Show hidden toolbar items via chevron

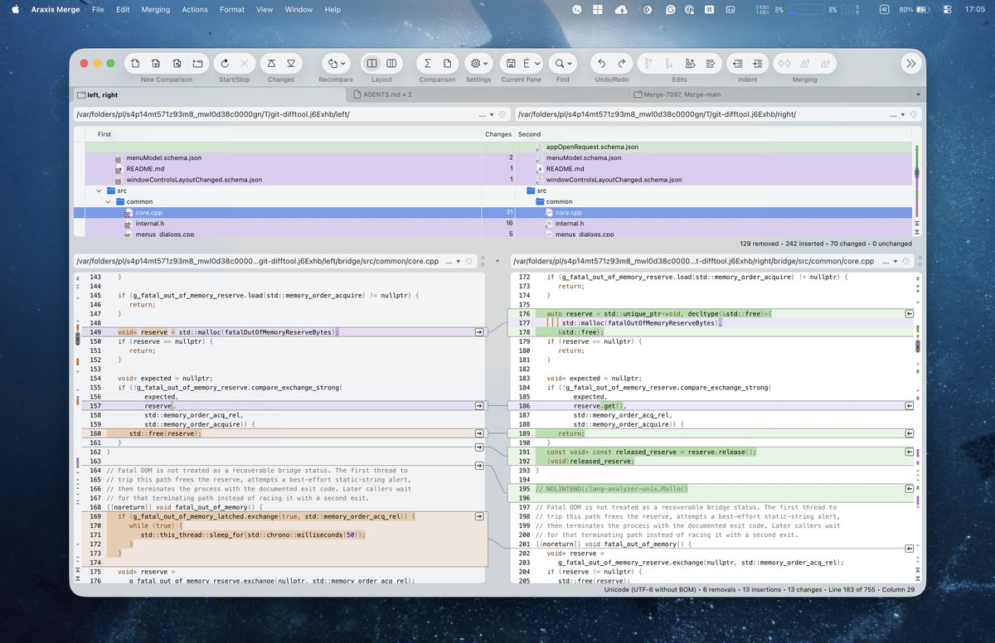pos(910,63)
